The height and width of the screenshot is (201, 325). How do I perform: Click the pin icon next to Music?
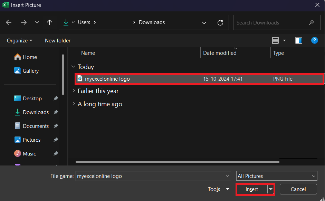tap(56, 154)
